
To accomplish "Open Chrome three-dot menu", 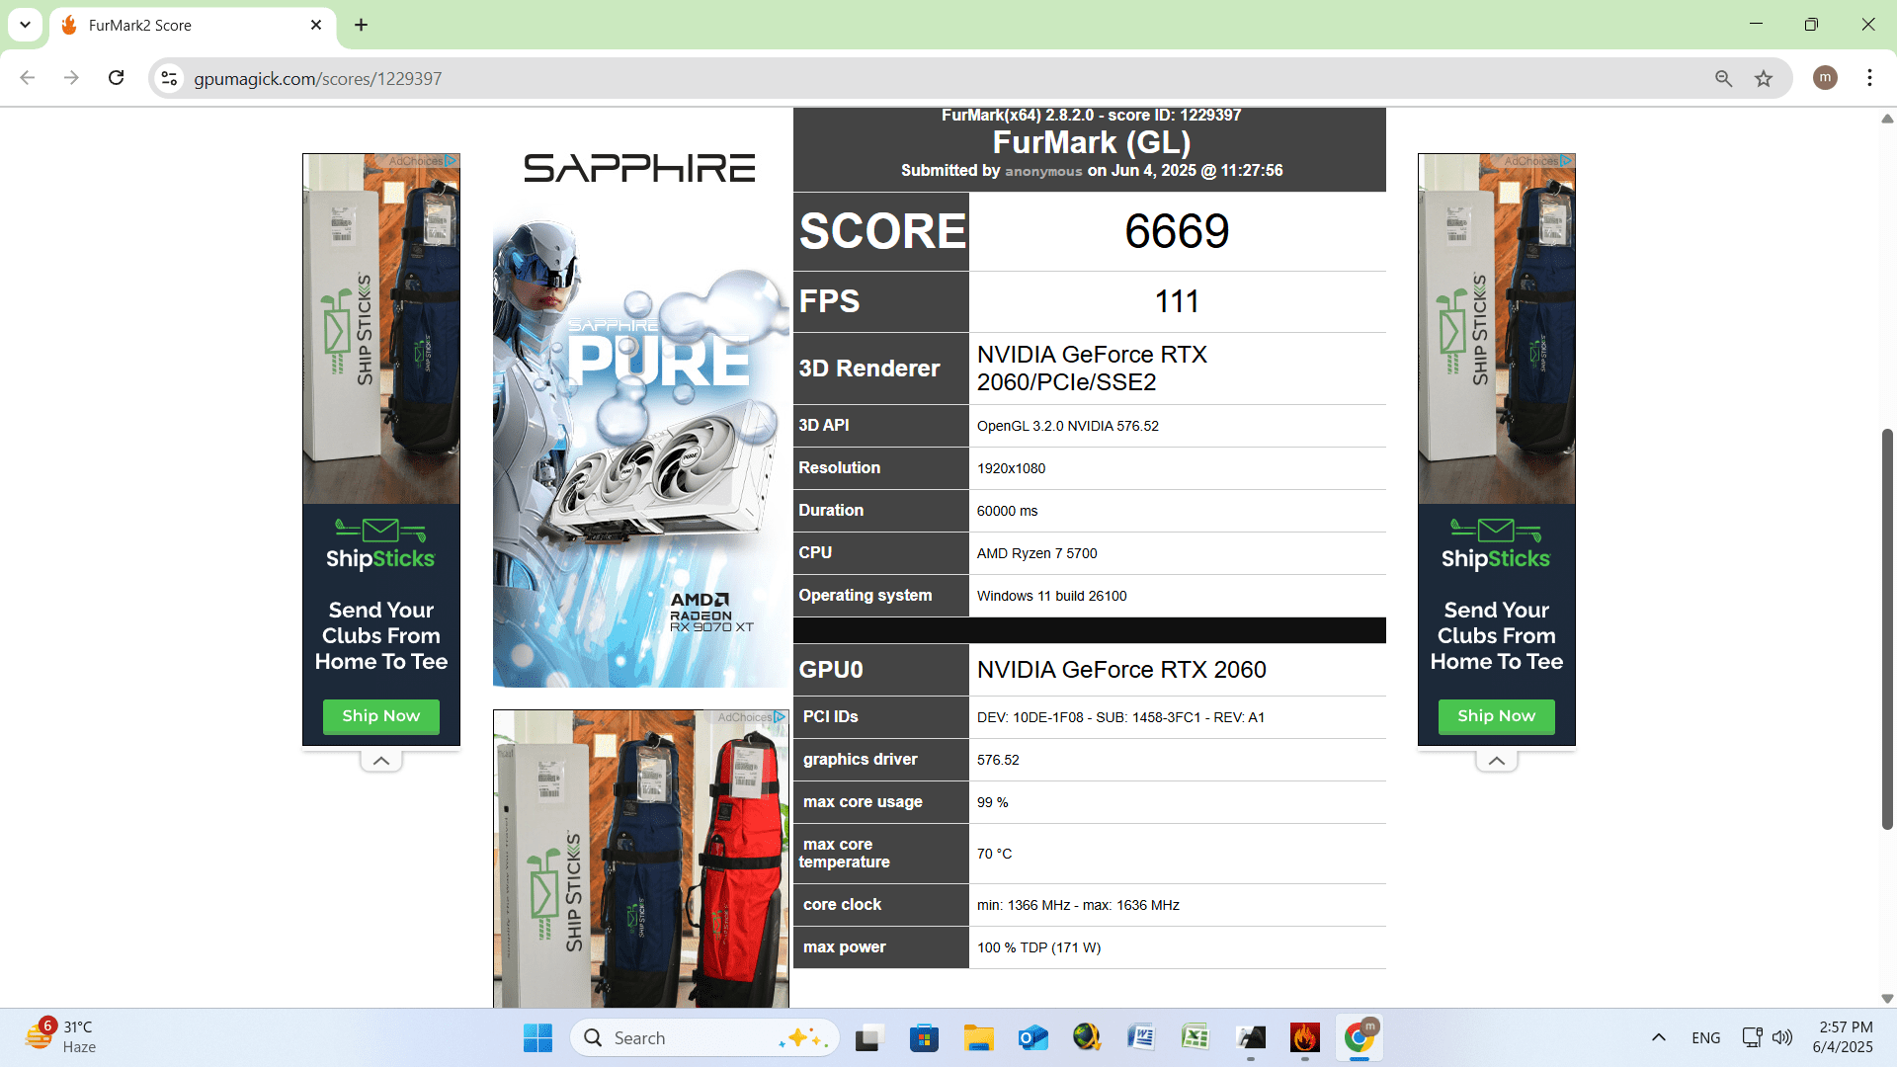I will point(1869,78).
